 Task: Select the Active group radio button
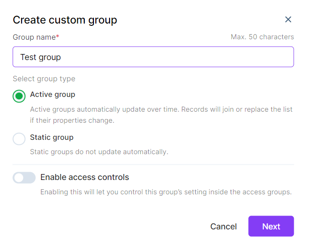(x=19, y=96)
